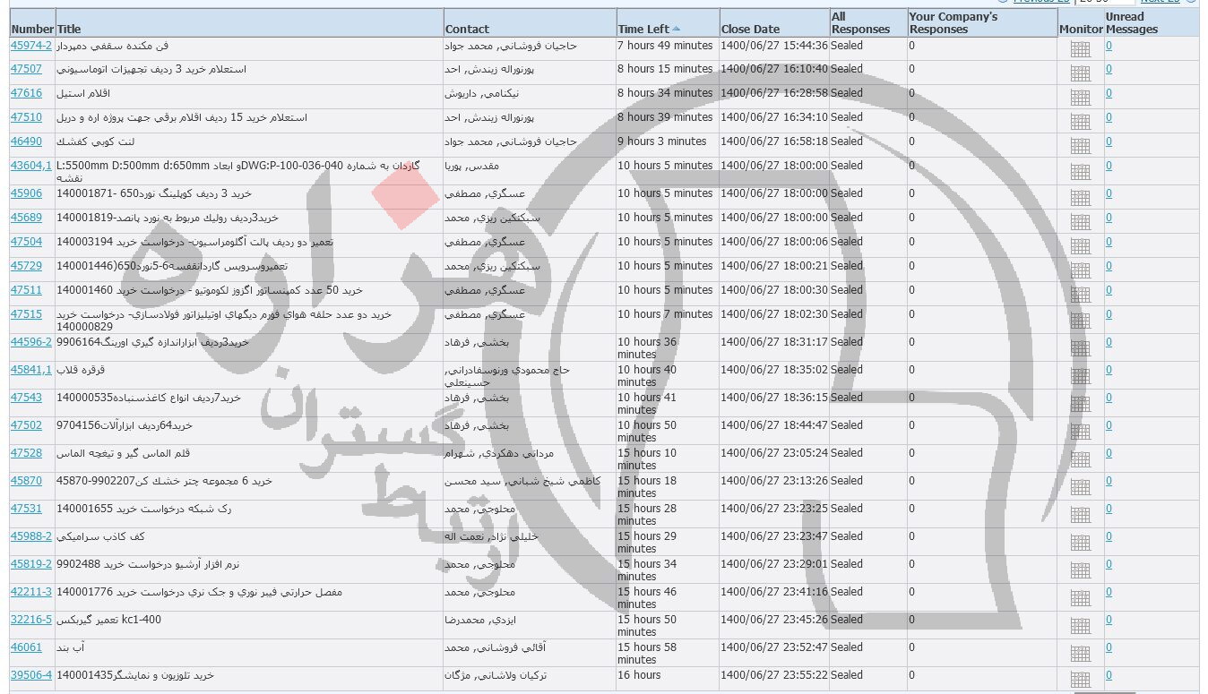Open monitor view for negotiation 45729
This screenshot has height=694, width=1208.
tap(1080, 271)
